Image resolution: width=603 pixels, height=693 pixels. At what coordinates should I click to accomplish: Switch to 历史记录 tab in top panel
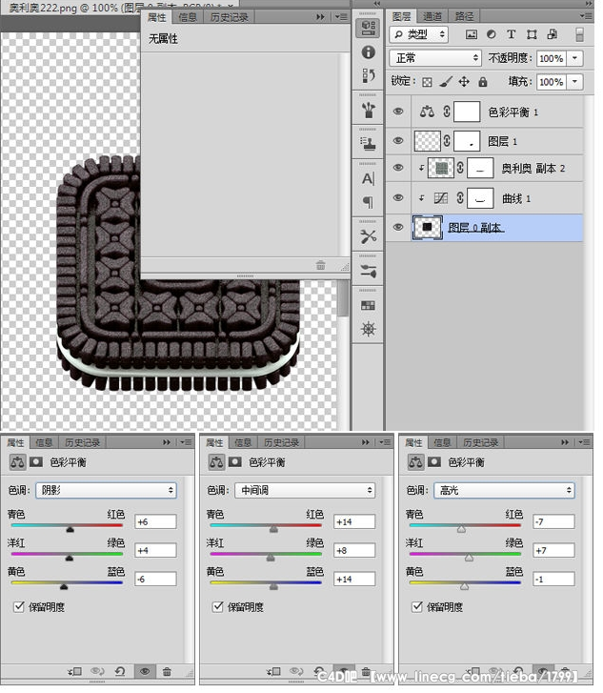click(230, 17)
